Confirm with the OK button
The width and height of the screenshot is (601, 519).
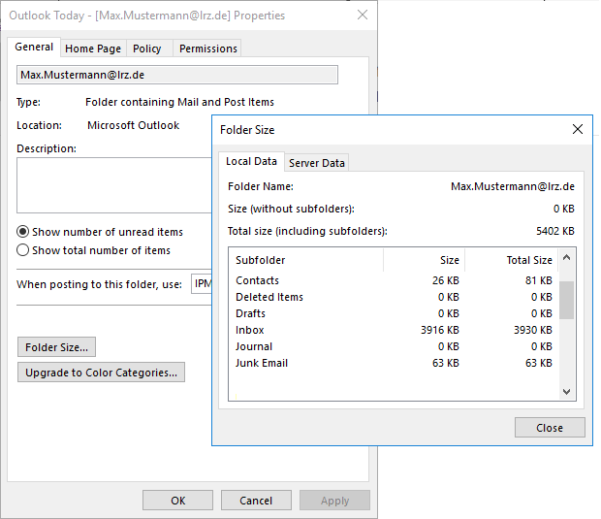point(177,501)
